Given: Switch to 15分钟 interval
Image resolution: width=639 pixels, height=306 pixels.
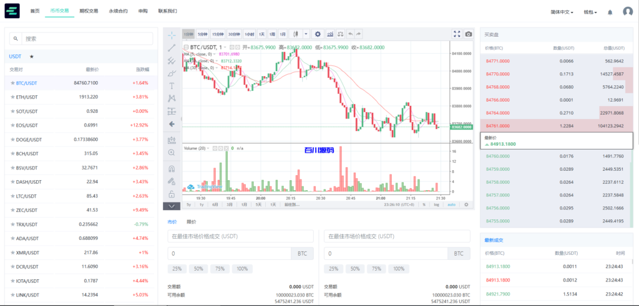Looking at the screenshot, I should [x=218, y=34].
